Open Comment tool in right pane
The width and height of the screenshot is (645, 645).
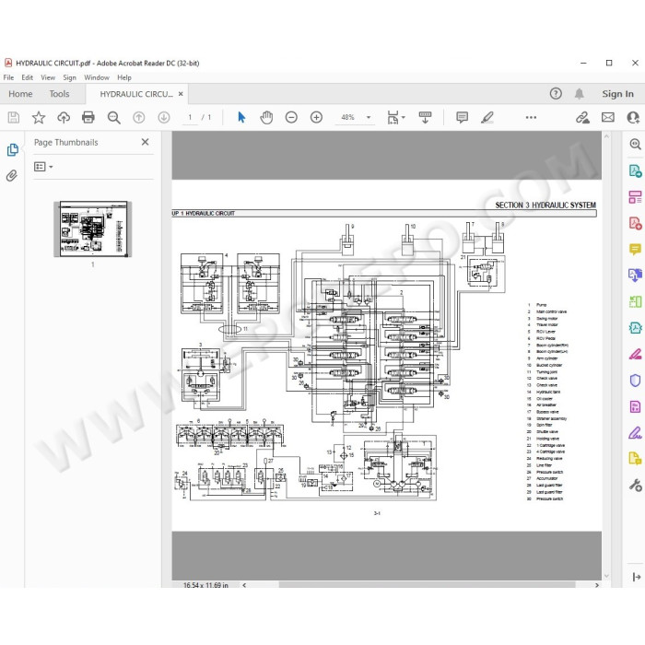coord(635,250)
